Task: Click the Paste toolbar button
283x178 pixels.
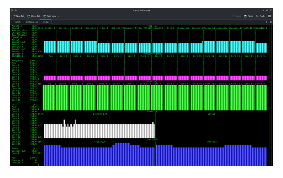Action: coord(249,16)
